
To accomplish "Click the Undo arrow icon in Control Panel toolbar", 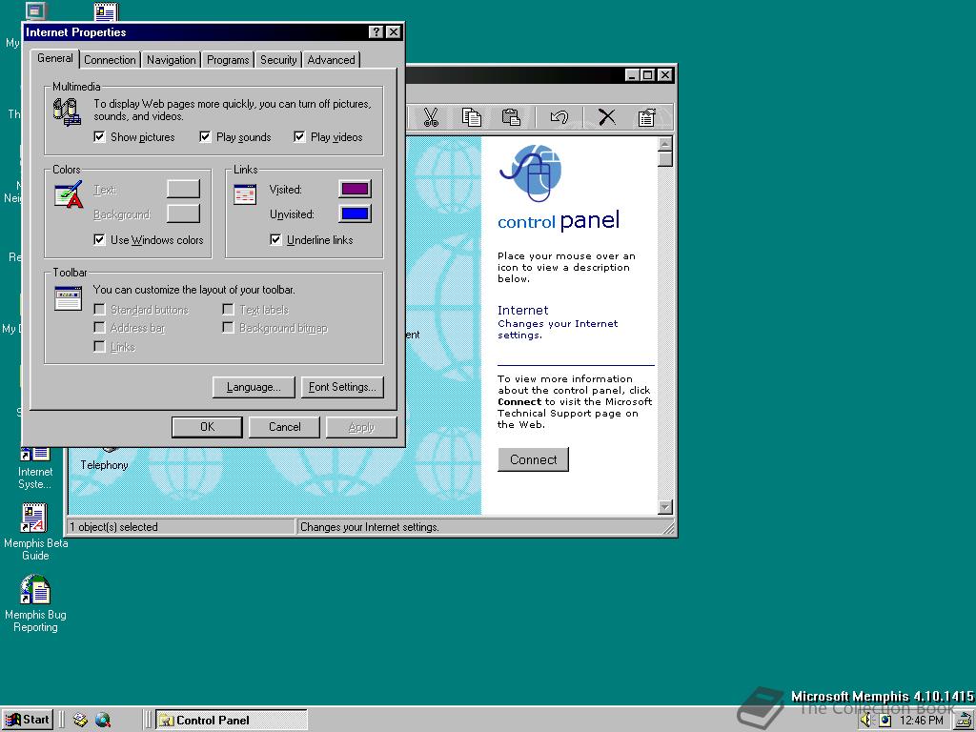I will [559, 117].
